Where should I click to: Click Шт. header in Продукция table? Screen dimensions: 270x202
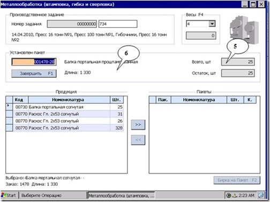(x=117, y=100)
